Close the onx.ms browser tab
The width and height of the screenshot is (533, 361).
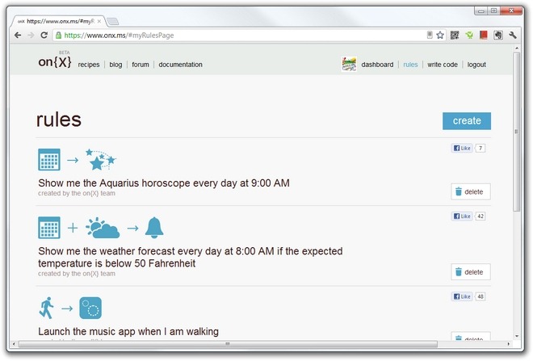(99, 21)
